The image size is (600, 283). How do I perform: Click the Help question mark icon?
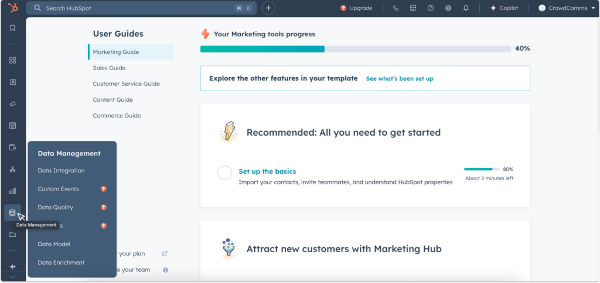coord(431,8)
